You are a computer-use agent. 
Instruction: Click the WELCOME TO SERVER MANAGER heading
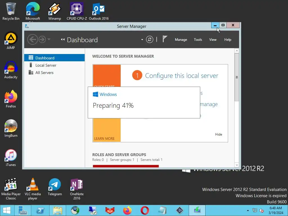[123, 56]
